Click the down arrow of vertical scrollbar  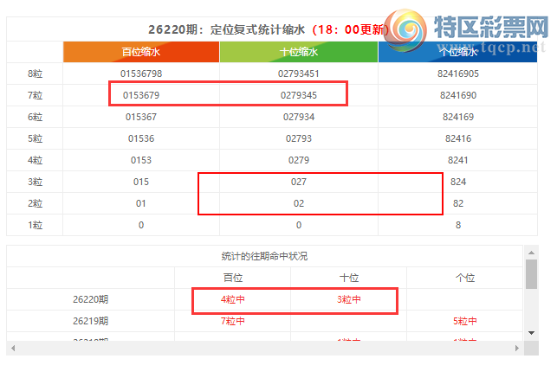tap(531, 333)
